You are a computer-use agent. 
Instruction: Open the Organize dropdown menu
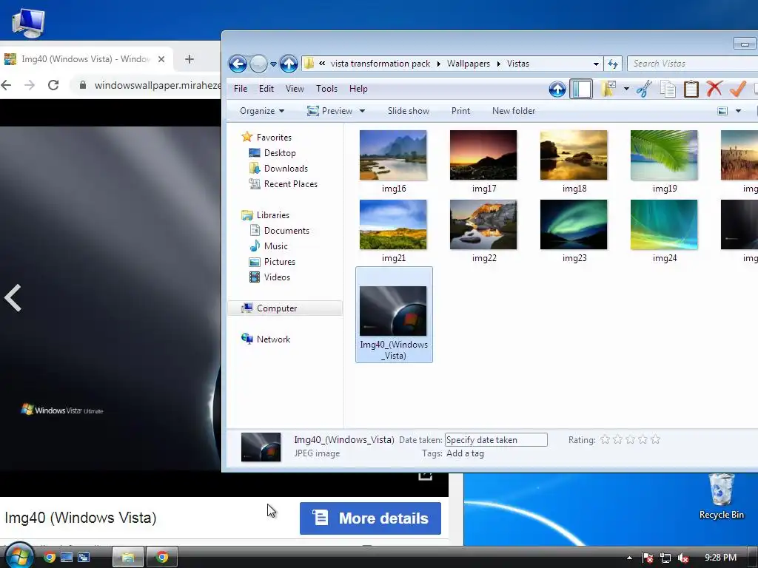click(x=262, y=111)
